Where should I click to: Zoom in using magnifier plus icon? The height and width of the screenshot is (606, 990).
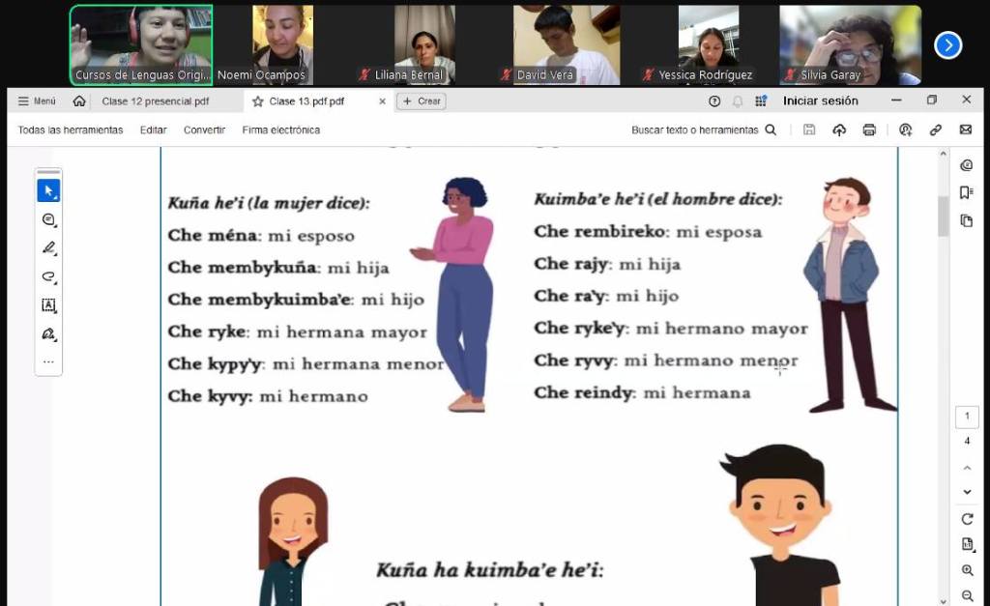tap(967, 571)
